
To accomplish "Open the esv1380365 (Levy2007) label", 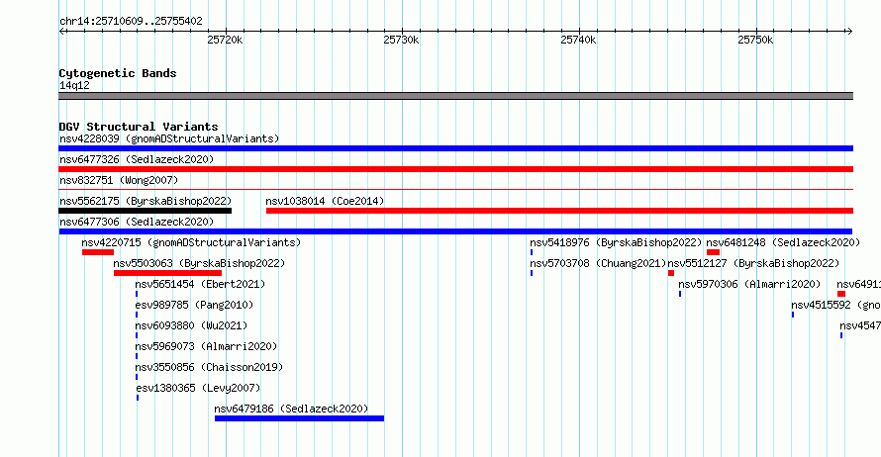I will click(x=198, y=388).
